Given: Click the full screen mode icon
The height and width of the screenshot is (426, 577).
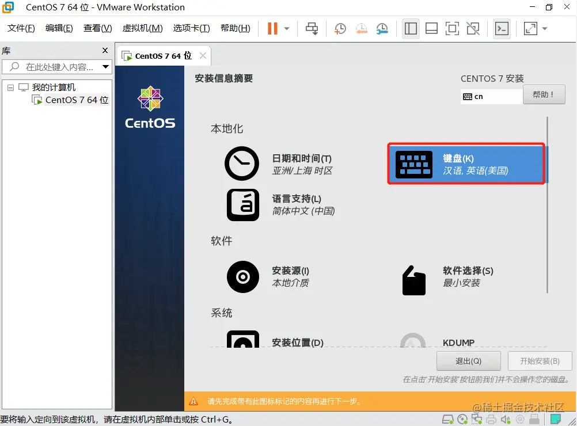Looking at the screenshot, I should 452,28.
